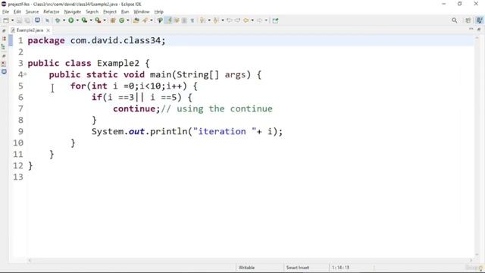Click the Search toolbar icon

pyautogui.click(x=160, y=20)
